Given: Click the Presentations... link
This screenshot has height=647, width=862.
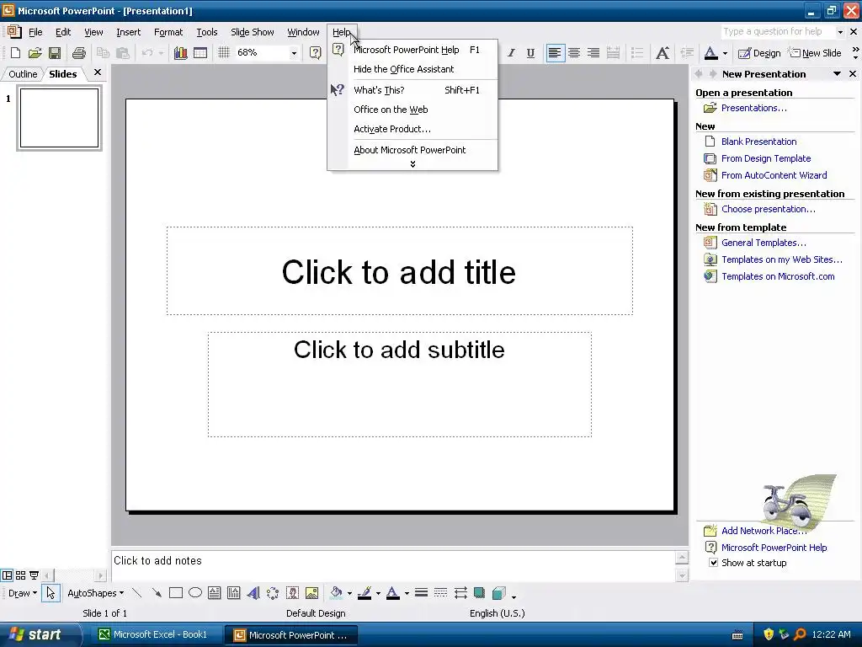Looking at the screenshot, I should coord(753,108).
